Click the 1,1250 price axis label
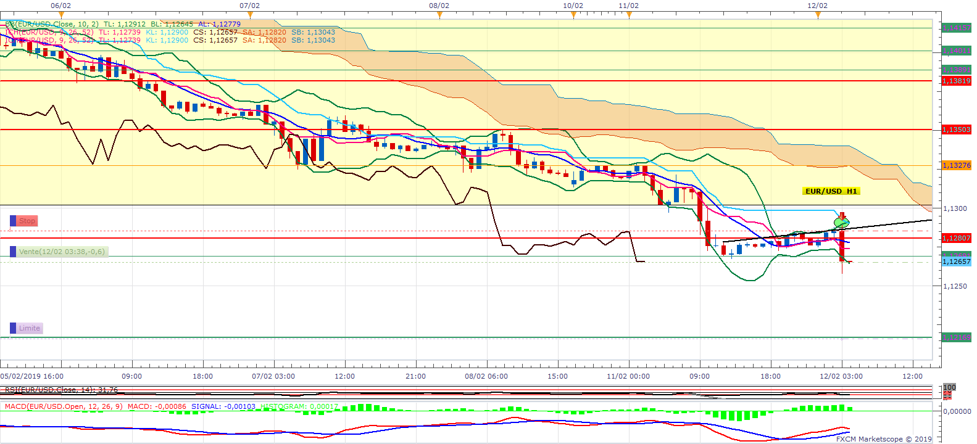 click(x=955, y=286)
